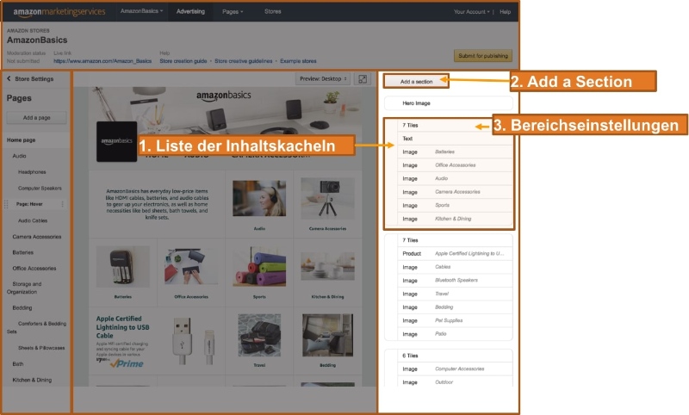The image size is (689, 415).
Task: Click the Add a section button
Action: pyautogui.click(x=416, y=82)
